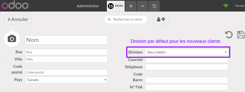Expand the Pays dropdown showing Canada
Screen dimensions: 245x92
pyautogui.click(x=67, y=80)
